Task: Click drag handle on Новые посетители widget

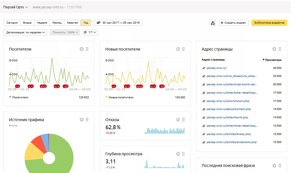Action: (x=183, y=49)
